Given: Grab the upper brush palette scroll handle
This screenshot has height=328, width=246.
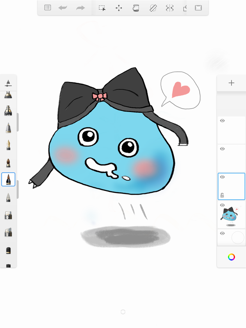Looking at the screenshot, I should pyautogui.click(x=18, y=122).
